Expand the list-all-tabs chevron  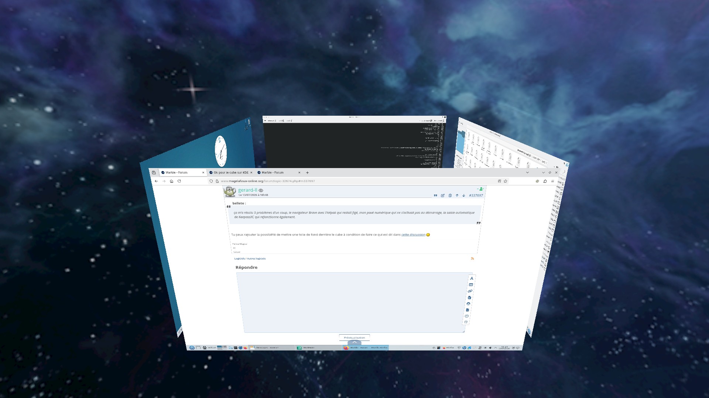click(527, 172)
